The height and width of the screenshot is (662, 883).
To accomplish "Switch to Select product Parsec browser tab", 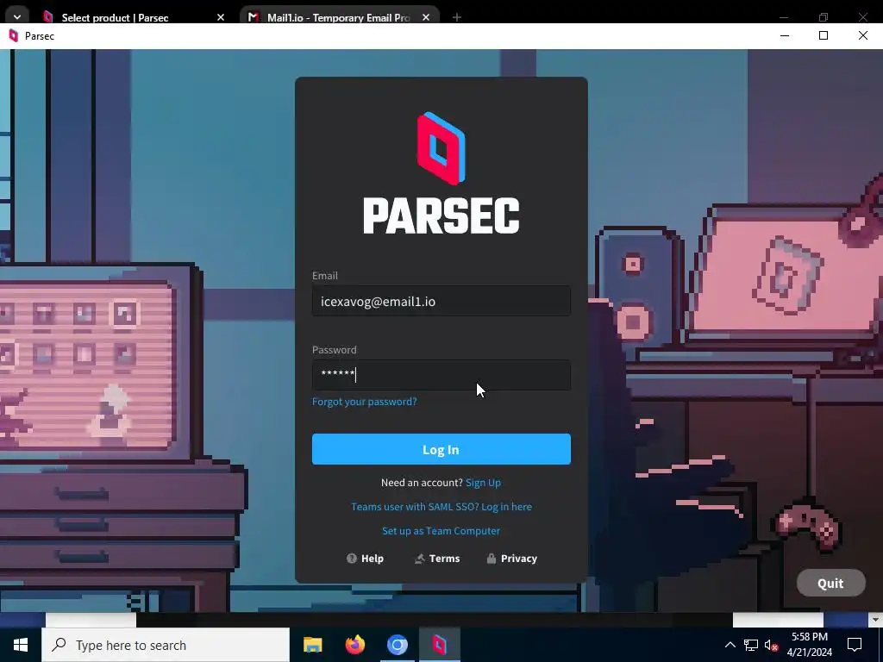I will point(115,17).
